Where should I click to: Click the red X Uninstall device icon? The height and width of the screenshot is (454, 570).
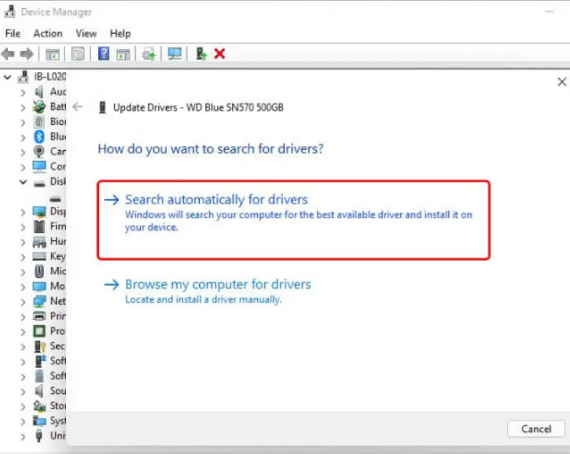[x=219, y=53]
